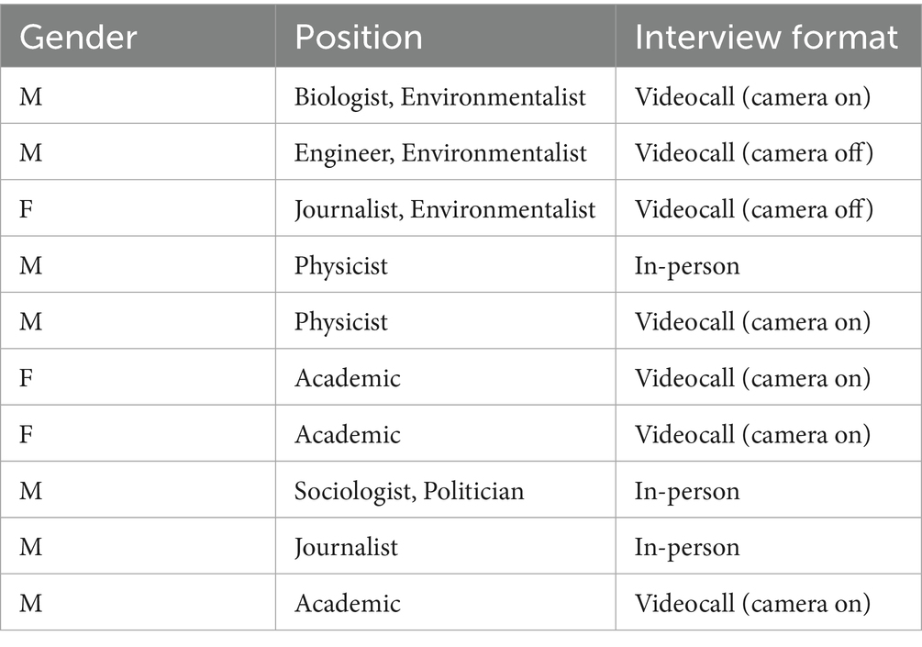Viewport: 922px width, 647px height.
Task: Select the interview format for the Engineer row
Action: click(x=753, y=152)
